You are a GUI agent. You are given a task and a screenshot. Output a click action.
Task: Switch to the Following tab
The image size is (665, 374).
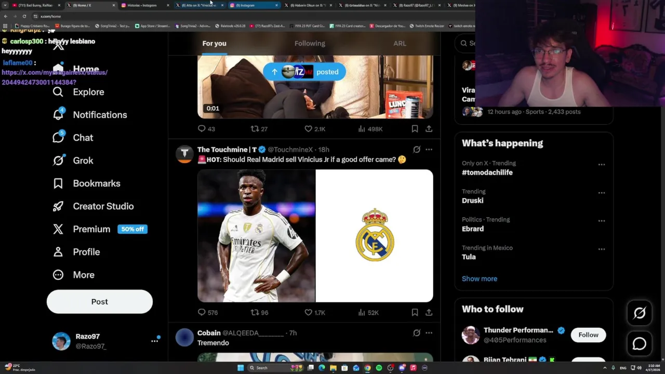click(x=310, y=44)
